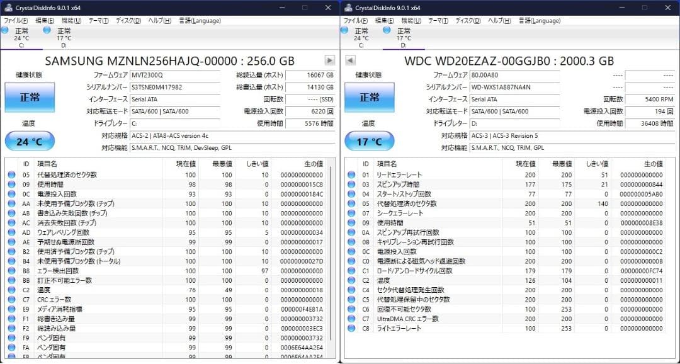The image size is (680, 364).
Task: Click the blue dot beside ライトエラーレート
Action: [350, 327]
